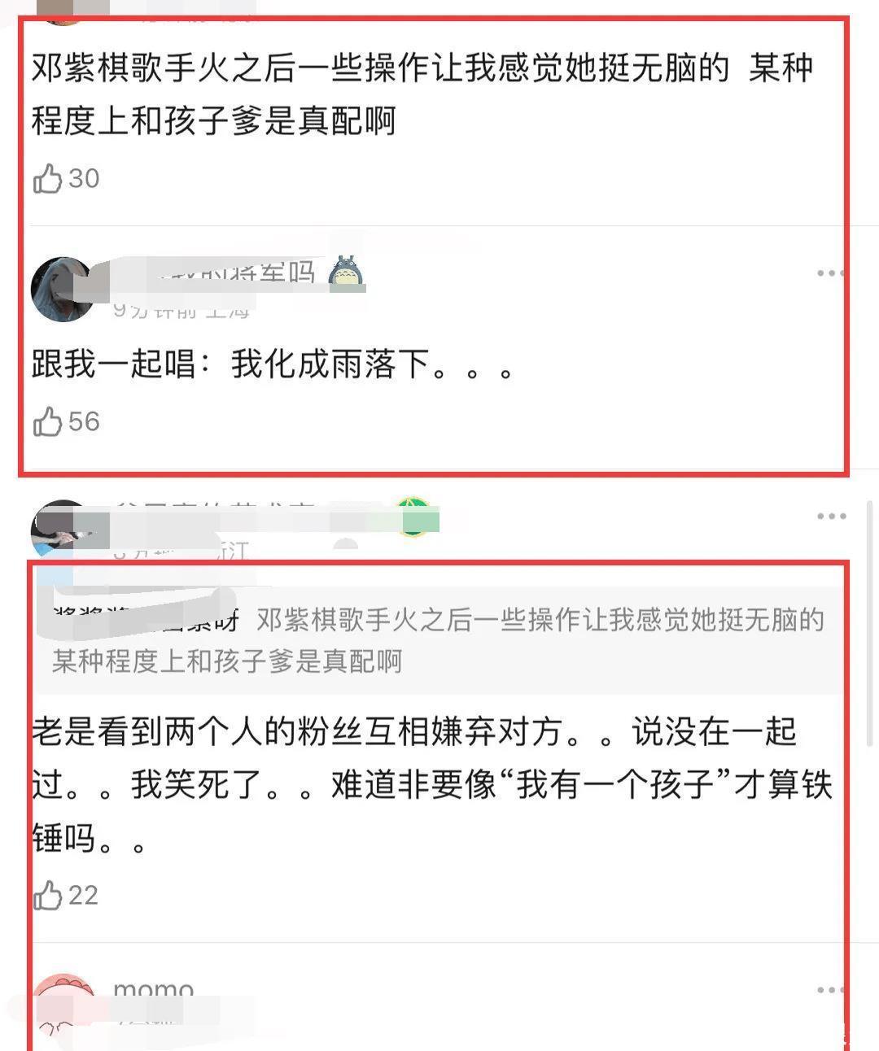Open momo's user profile name

point(153,991)
